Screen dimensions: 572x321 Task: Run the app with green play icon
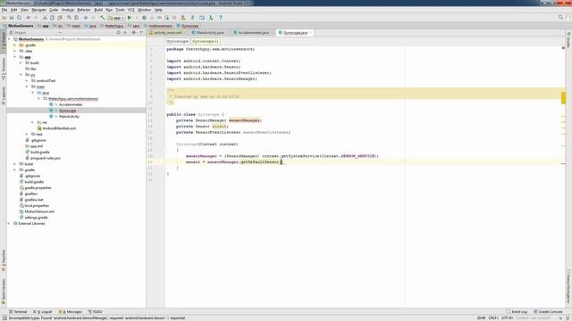pyautogui.click(x=130, y=18)
